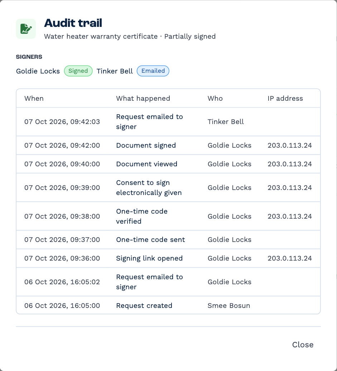Image resolution: width=337 pixels, height=371 pixels.
Task: Click IP address in One-time code verified row
Action: pyautogui.click(x=290, y=216)
